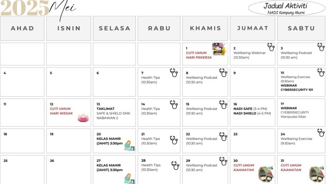
Task: Click the sewing person icon on May 27
Action: pyautogui.click(x=129, y=178)
